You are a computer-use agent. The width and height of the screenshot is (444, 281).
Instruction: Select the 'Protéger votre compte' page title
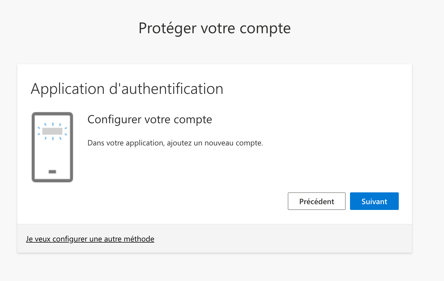coord(215,28)
